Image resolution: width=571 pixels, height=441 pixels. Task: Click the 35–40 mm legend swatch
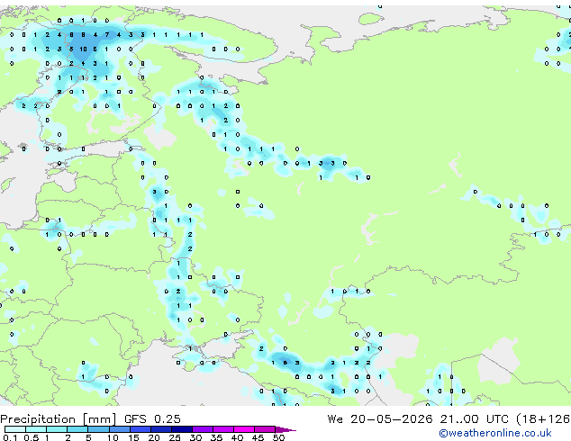[x=223, y=429]
